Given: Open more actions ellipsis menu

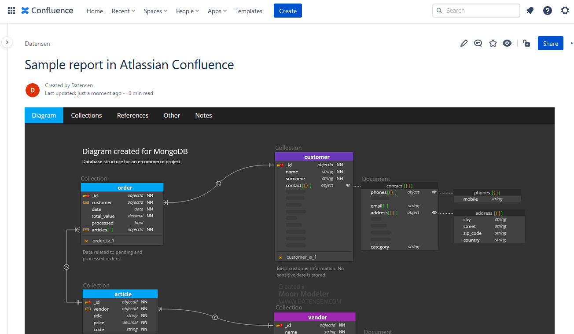Looking at the screenshot, I should (x=571, y=43).
